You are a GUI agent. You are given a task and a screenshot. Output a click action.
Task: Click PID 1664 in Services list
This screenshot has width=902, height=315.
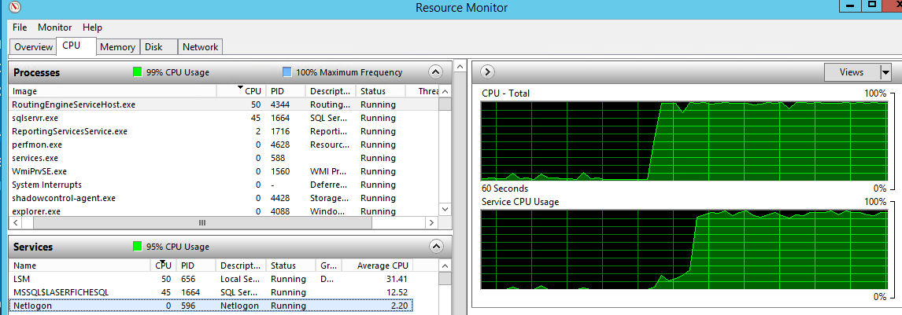(189, 293)
